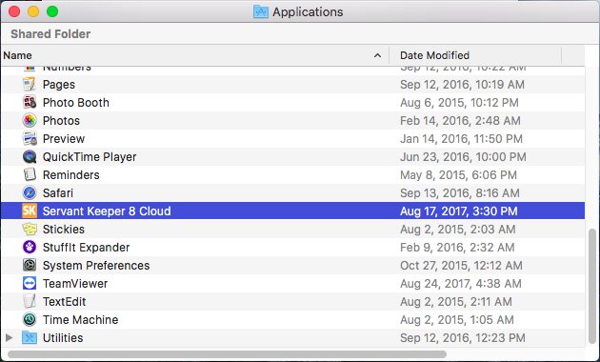Click the date Feb 14, 2016, 2:48 AM
Image resolution: width=600 pixels, height=362 pixels.
point(460,121)
